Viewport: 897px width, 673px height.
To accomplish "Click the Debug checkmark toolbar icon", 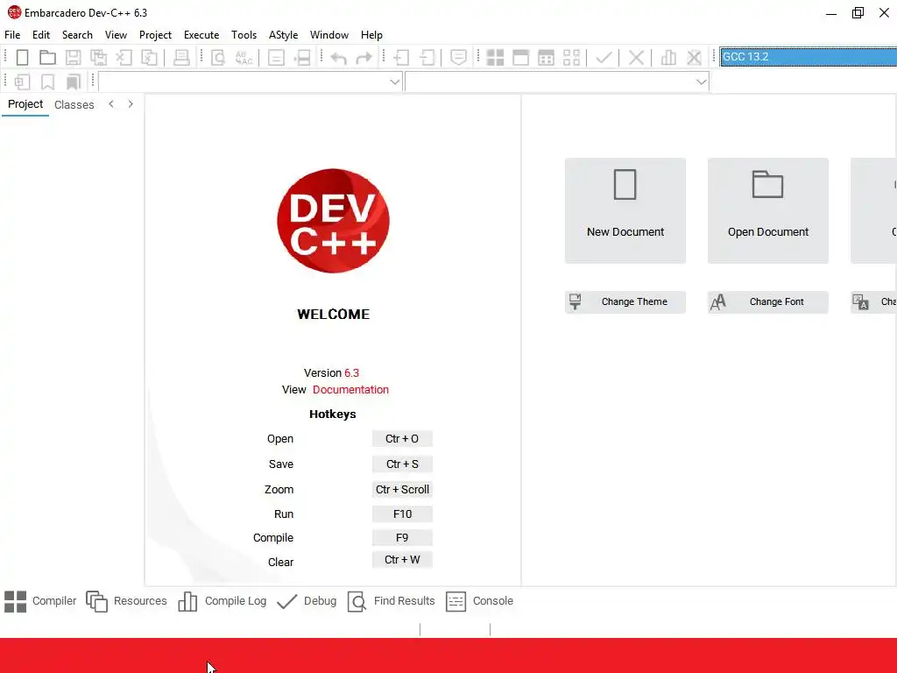I will [x=604, y=57].
